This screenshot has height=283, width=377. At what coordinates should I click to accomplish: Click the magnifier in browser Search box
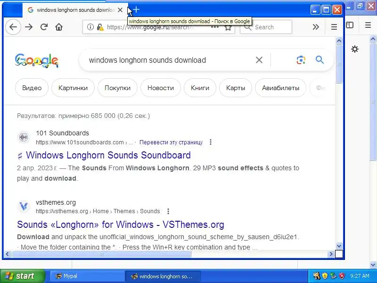coord(248,27)
